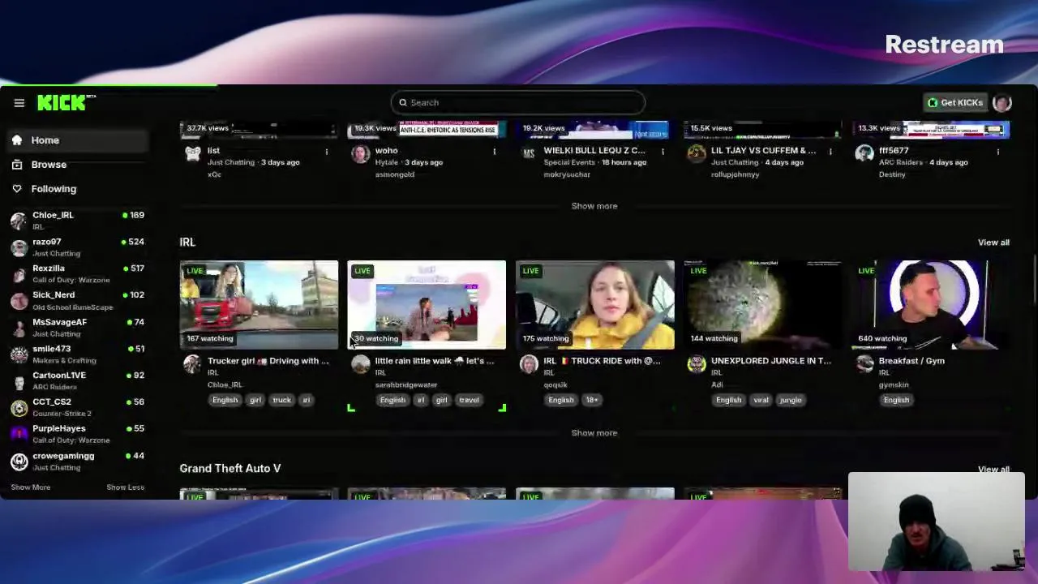This screenshot has width=1038, height=584.
Task: Click Show more below clips row
Action: pyautogui.click(x=594, y=206)
